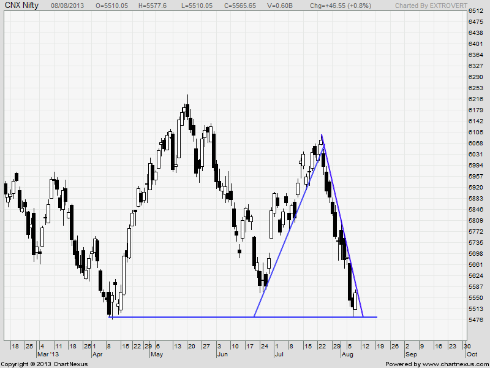Click the 6512 price level on right axis
Image resolution: width=490 pixels, height=368 pixels.
tap(475, 11)
